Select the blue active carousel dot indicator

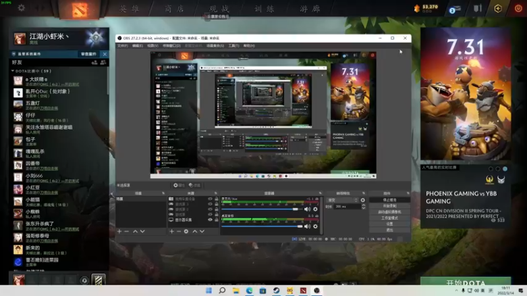(505, 169)
